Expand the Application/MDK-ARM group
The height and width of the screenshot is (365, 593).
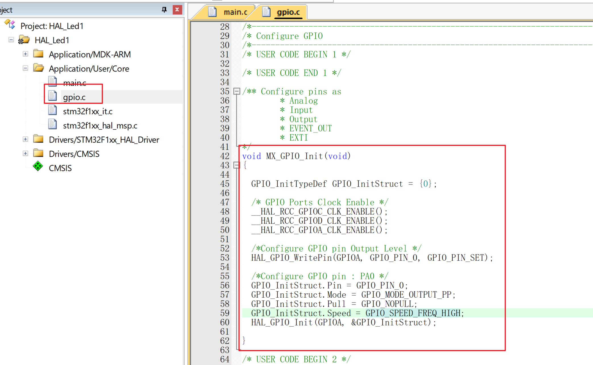25,54
